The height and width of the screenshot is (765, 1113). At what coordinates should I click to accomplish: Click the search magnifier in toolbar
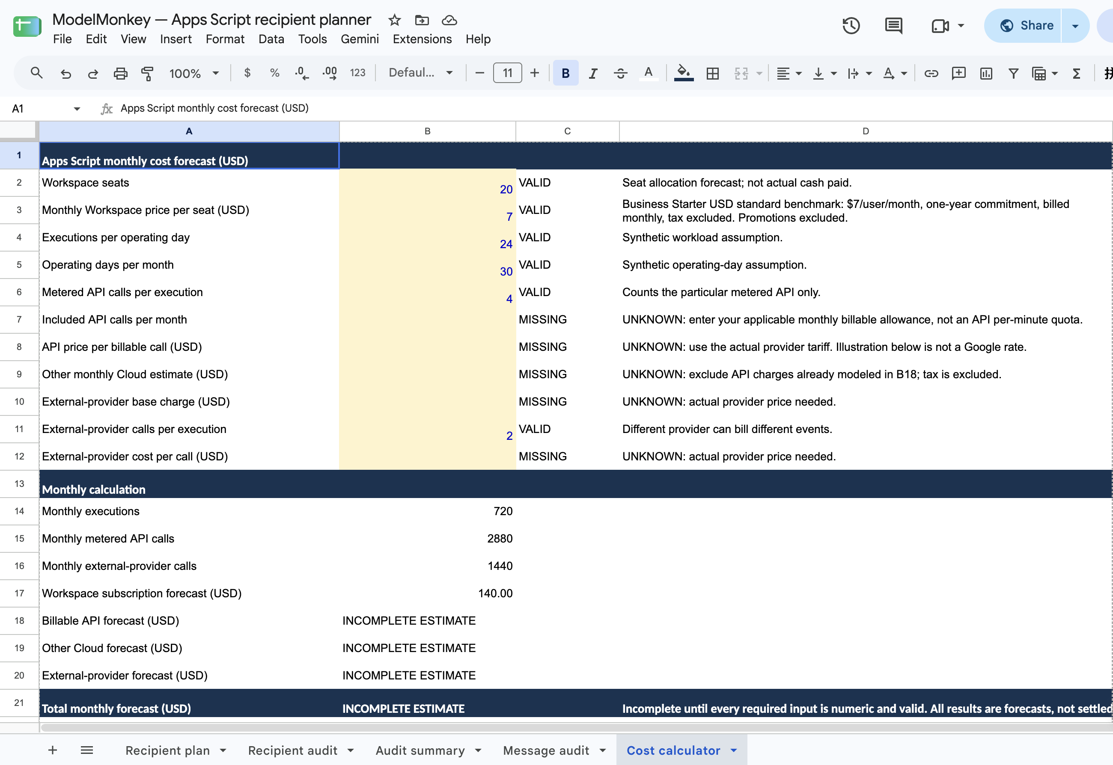36,73
